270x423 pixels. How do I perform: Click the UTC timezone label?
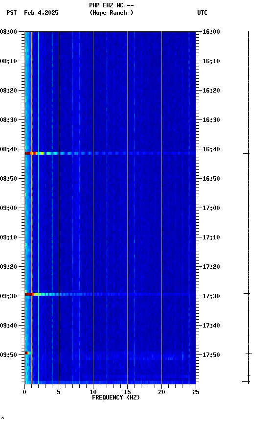pyautogui.click(x=202, y=13)
